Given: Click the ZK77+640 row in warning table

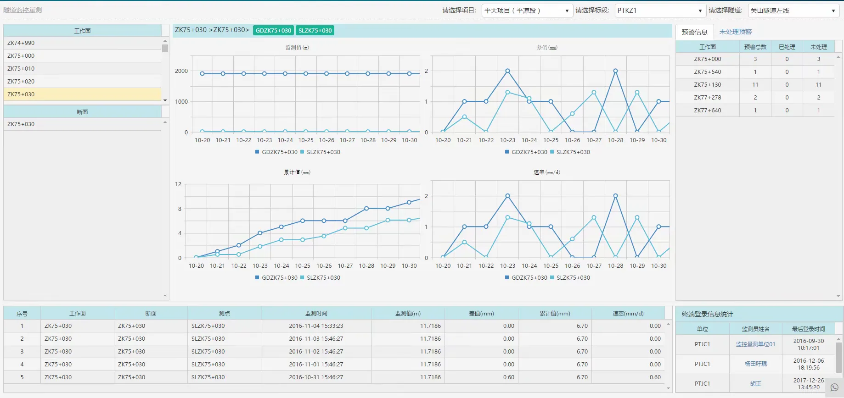Looking at the screenshot, I should click(755, 111).
